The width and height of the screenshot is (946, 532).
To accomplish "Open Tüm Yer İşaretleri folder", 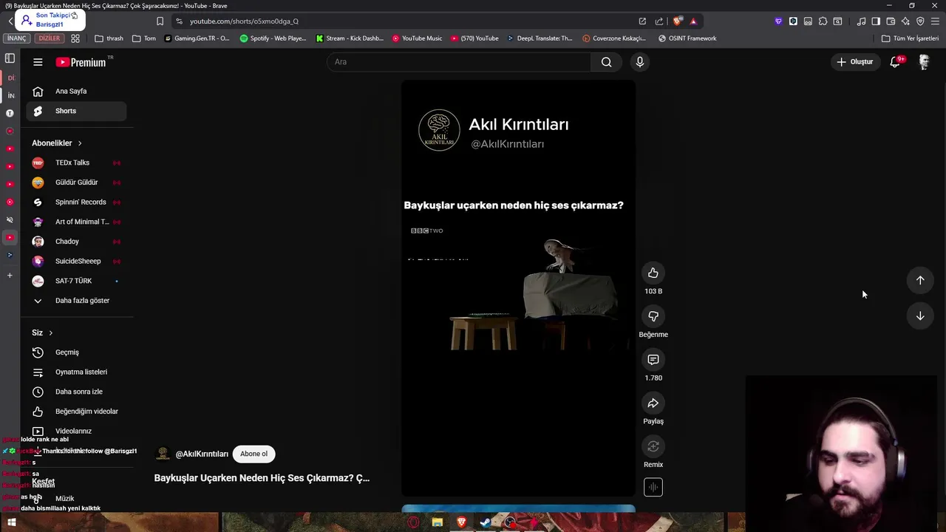I will pyautogui.click(x=910, y=38).
